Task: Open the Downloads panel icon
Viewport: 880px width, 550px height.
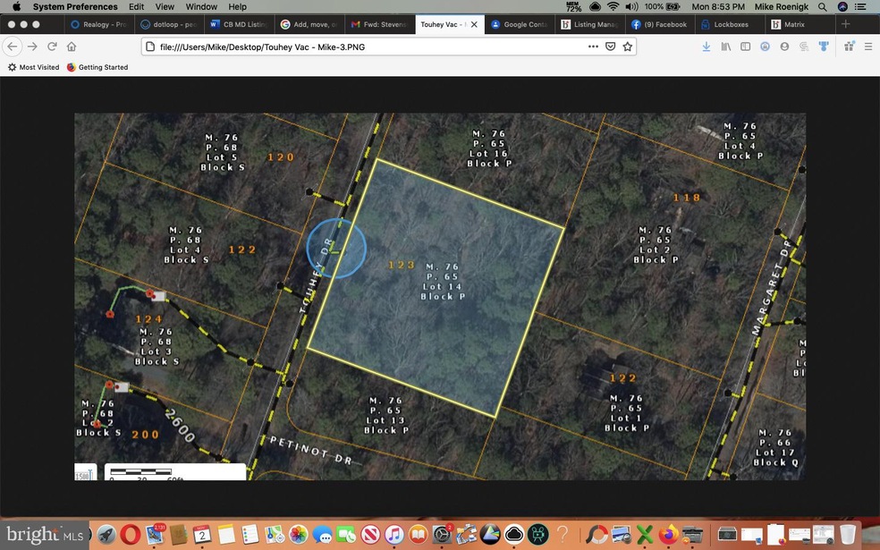Action: pos(707,47)
